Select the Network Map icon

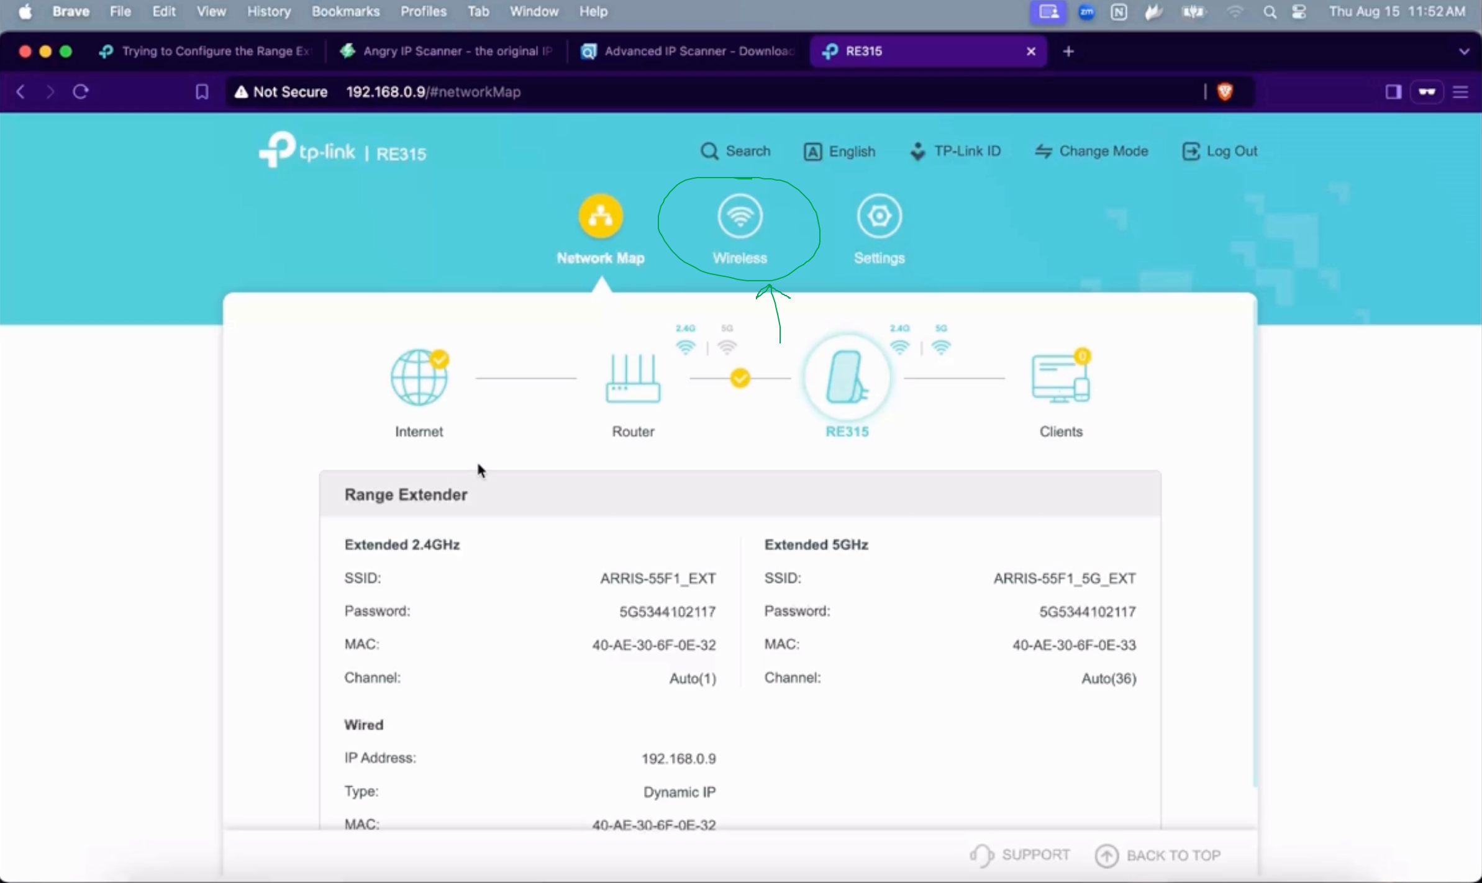click(x=600, y=217)
